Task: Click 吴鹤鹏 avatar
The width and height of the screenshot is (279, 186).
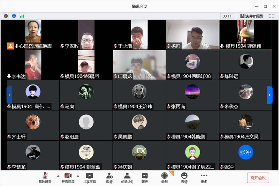Action: coord(139,122)
